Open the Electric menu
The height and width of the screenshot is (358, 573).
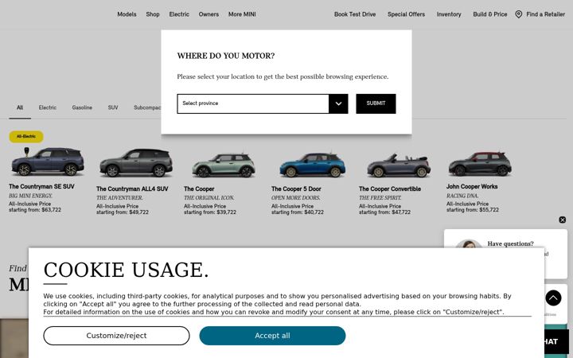pos(179,14)
